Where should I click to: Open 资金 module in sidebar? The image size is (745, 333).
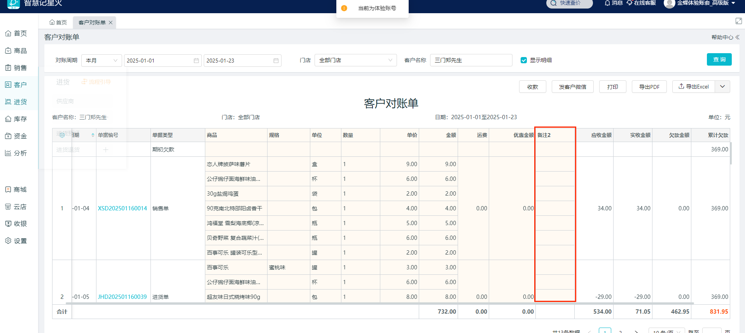click(16, 136)
